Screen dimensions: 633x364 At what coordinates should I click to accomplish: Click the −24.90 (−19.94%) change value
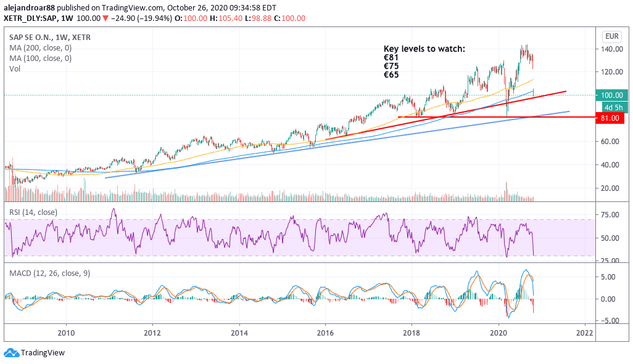click(x=142, y=18)
